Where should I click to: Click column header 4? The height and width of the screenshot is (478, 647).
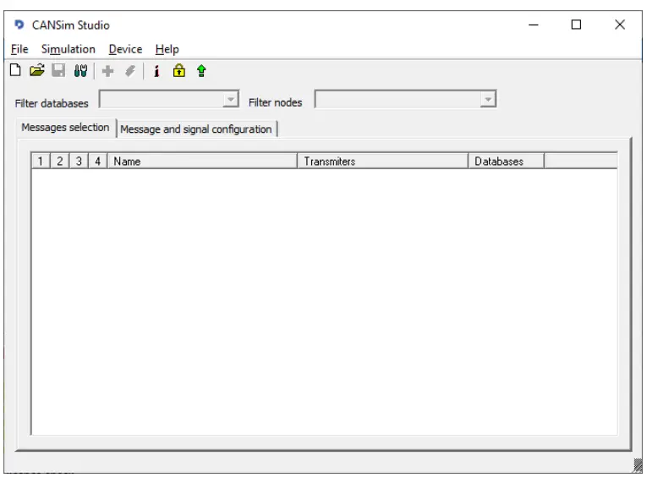click(x=98, y=161)
